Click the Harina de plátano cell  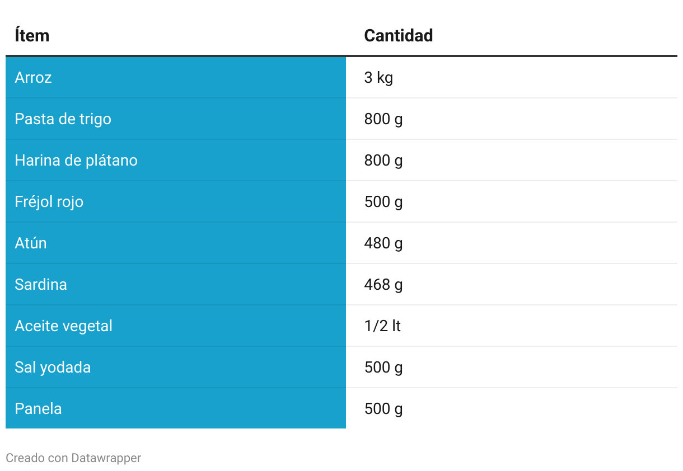[x=176, y=160]
